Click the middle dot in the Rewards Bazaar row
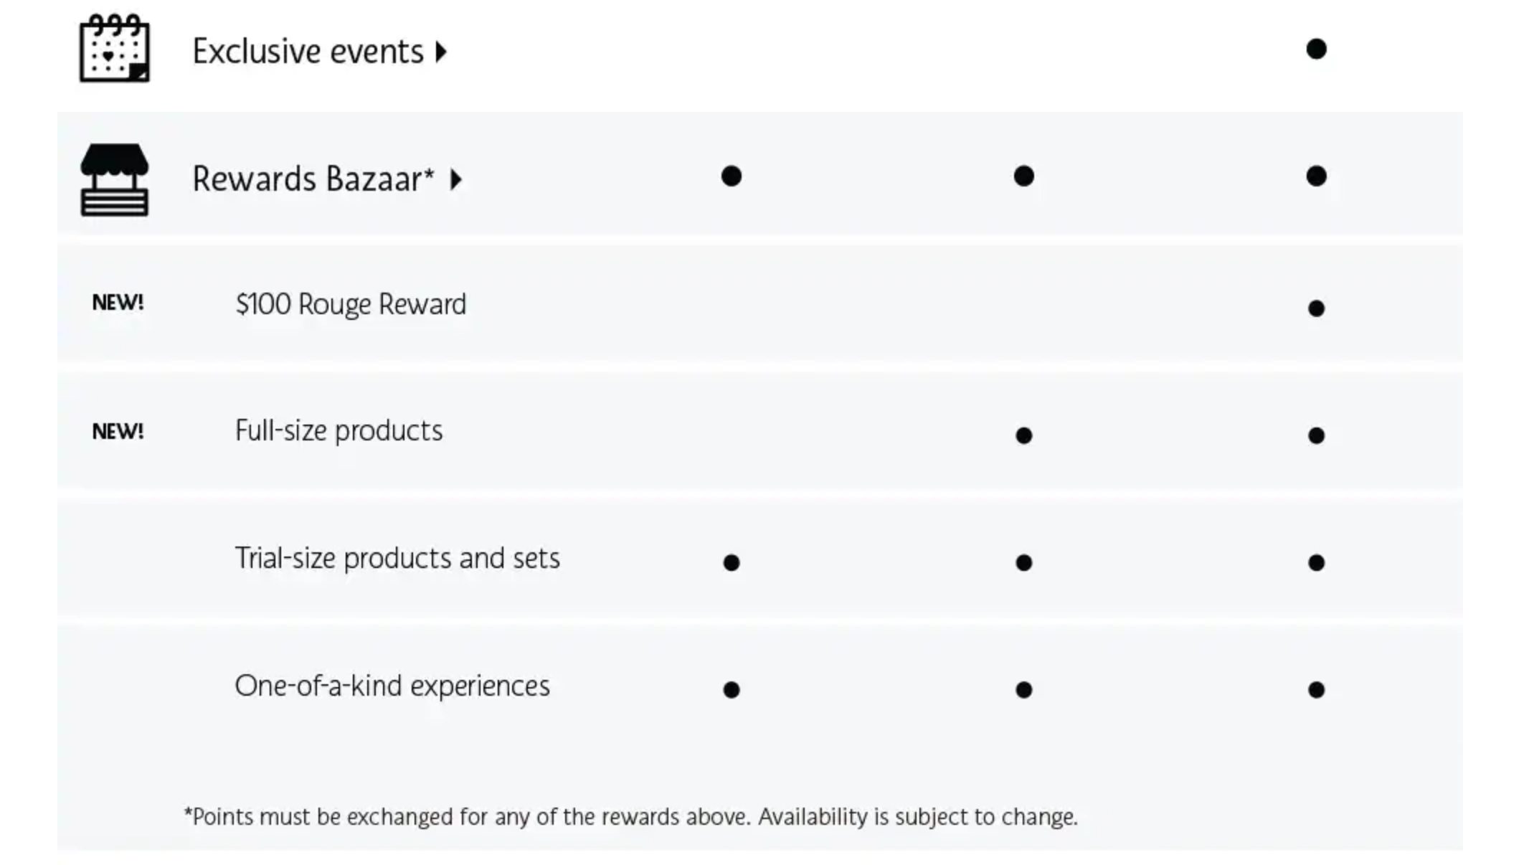This screenshot has height=865, width=1529. pyautogui.click(x=1023, y=176)
